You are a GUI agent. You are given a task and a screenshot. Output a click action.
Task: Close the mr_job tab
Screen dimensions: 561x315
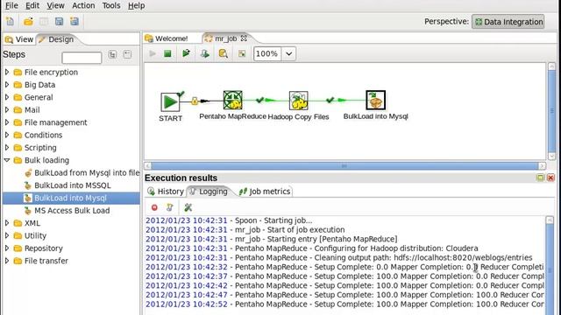(x=244, y=38)
